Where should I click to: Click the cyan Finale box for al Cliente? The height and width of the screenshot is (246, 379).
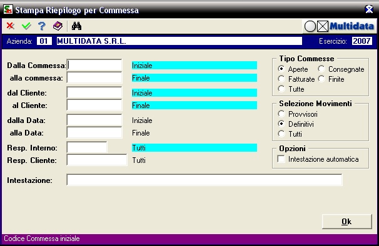click(194, 106)
